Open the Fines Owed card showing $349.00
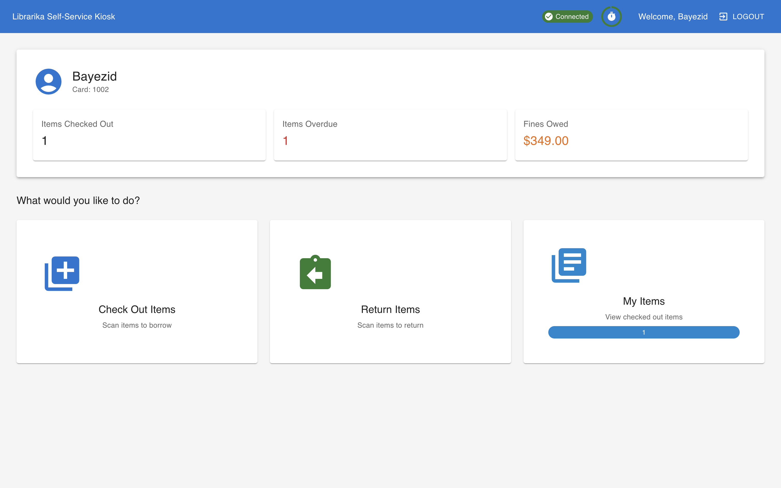 click(631, 135)
